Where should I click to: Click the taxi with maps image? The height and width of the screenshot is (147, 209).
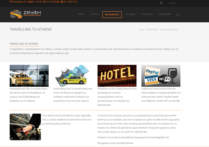click(x=73, y=76)
